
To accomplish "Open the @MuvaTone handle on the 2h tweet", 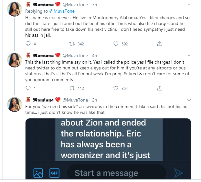I will (75, 100).
